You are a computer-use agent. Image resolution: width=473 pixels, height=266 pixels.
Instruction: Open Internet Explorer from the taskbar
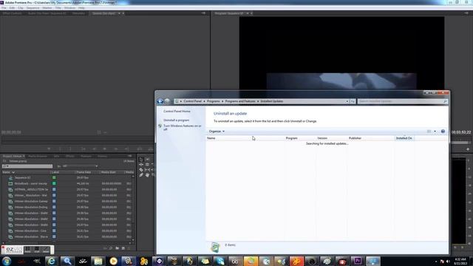coord(52,261)
